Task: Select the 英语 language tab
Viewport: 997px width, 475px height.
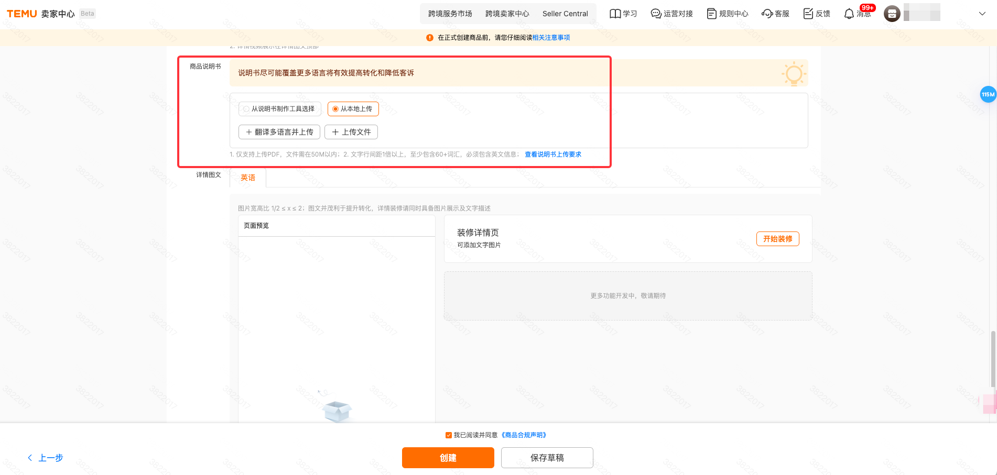Action: point(248,178)
